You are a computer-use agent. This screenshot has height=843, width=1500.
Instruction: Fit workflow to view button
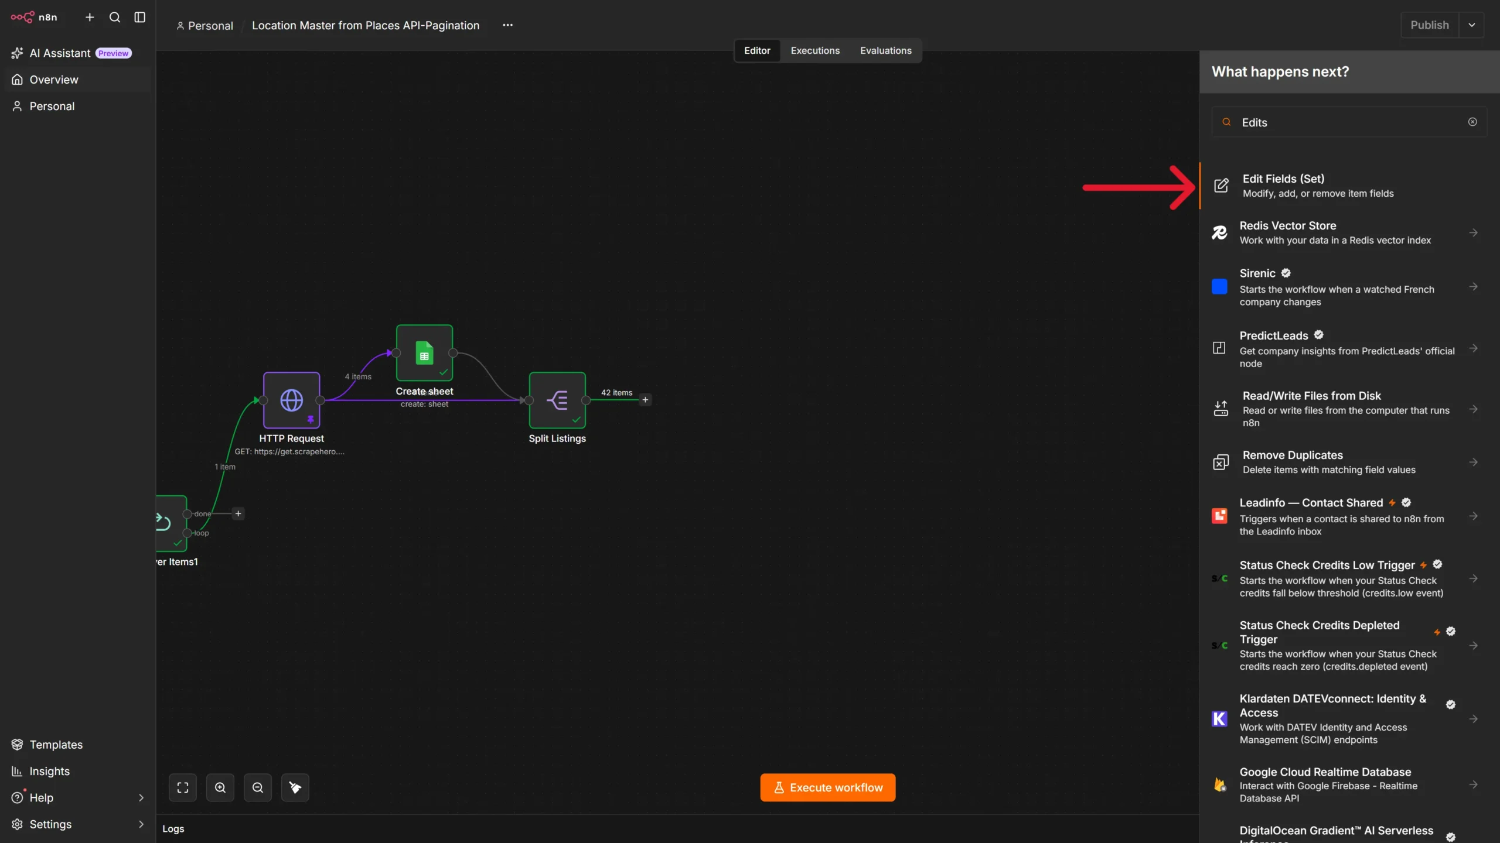pyautogui.click(x=183, y=787)
